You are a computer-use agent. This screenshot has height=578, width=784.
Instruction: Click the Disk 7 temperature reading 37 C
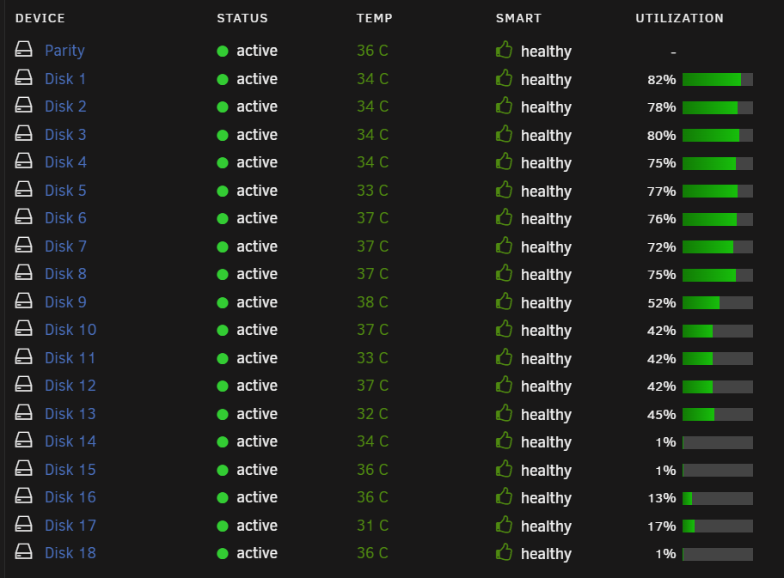(x=372, y=246)
